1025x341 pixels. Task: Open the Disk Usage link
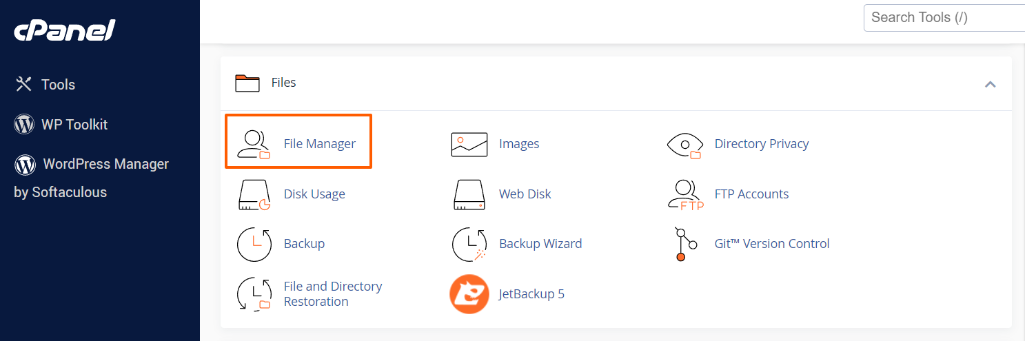click(x=314, y=194)
